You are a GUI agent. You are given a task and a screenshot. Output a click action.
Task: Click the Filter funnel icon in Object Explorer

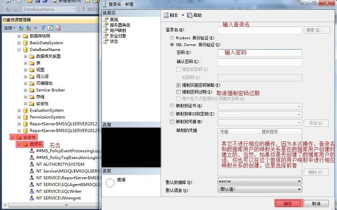tap(43, 28)
